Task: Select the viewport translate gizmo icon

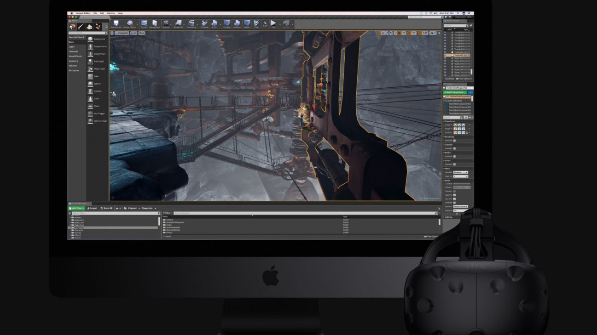Action: tap(379, 33)
